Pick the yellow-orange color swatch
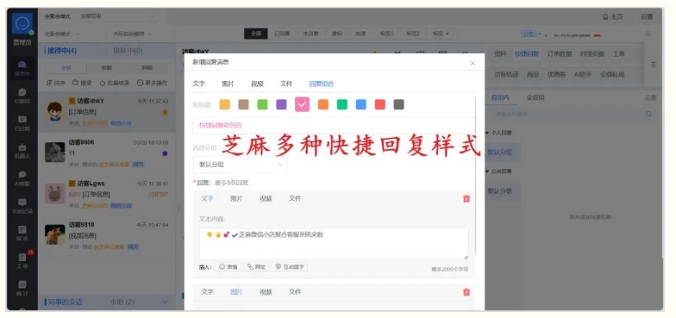Image resolution: width=676 pixels, height=318 pixels. click(x=224, y=104)
